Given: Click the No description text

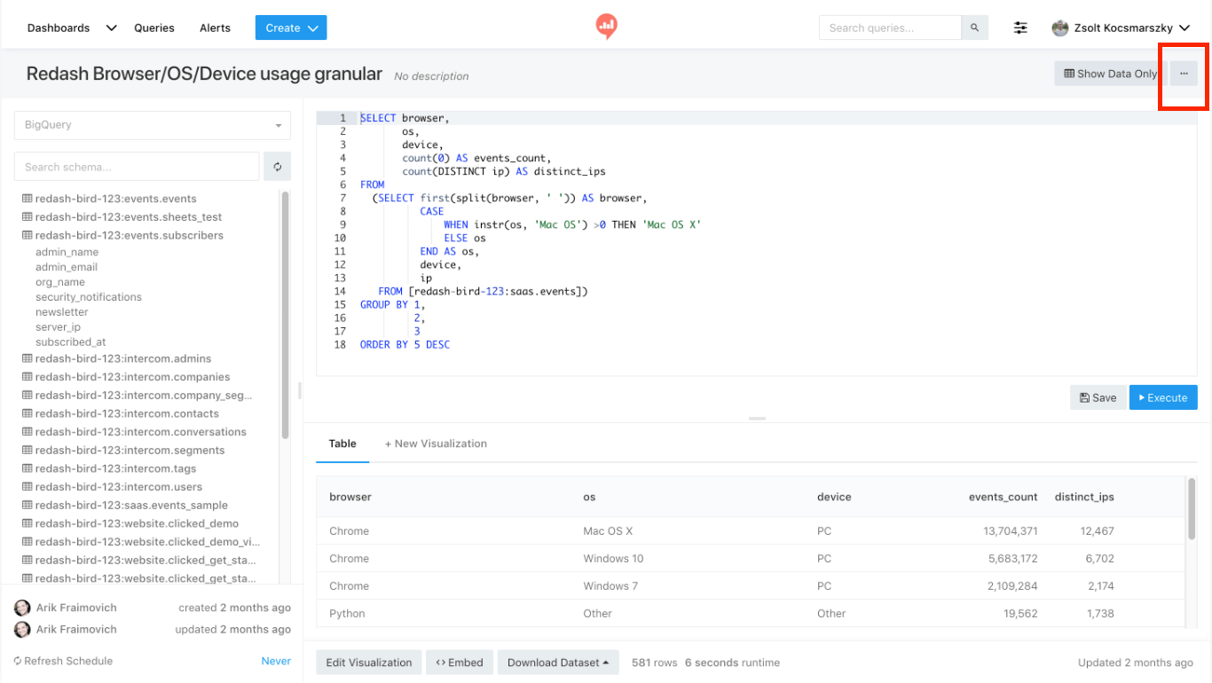Looking at the screenshot, I should (431, 76).
